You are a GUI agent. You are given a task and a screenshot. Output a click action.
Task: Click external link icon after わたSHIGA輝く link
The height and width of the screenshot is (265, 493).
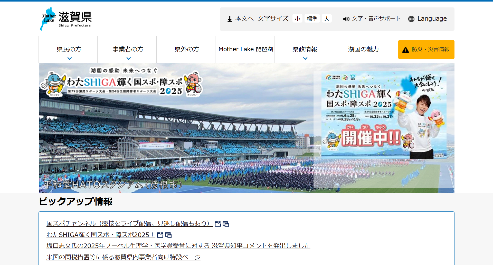[160, 235]
